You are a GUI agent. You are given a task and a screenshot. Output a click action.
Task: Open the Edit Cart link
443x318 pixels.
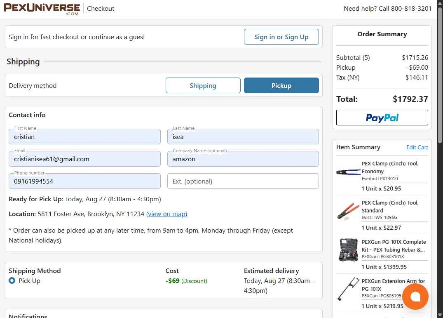click(417, 147)
